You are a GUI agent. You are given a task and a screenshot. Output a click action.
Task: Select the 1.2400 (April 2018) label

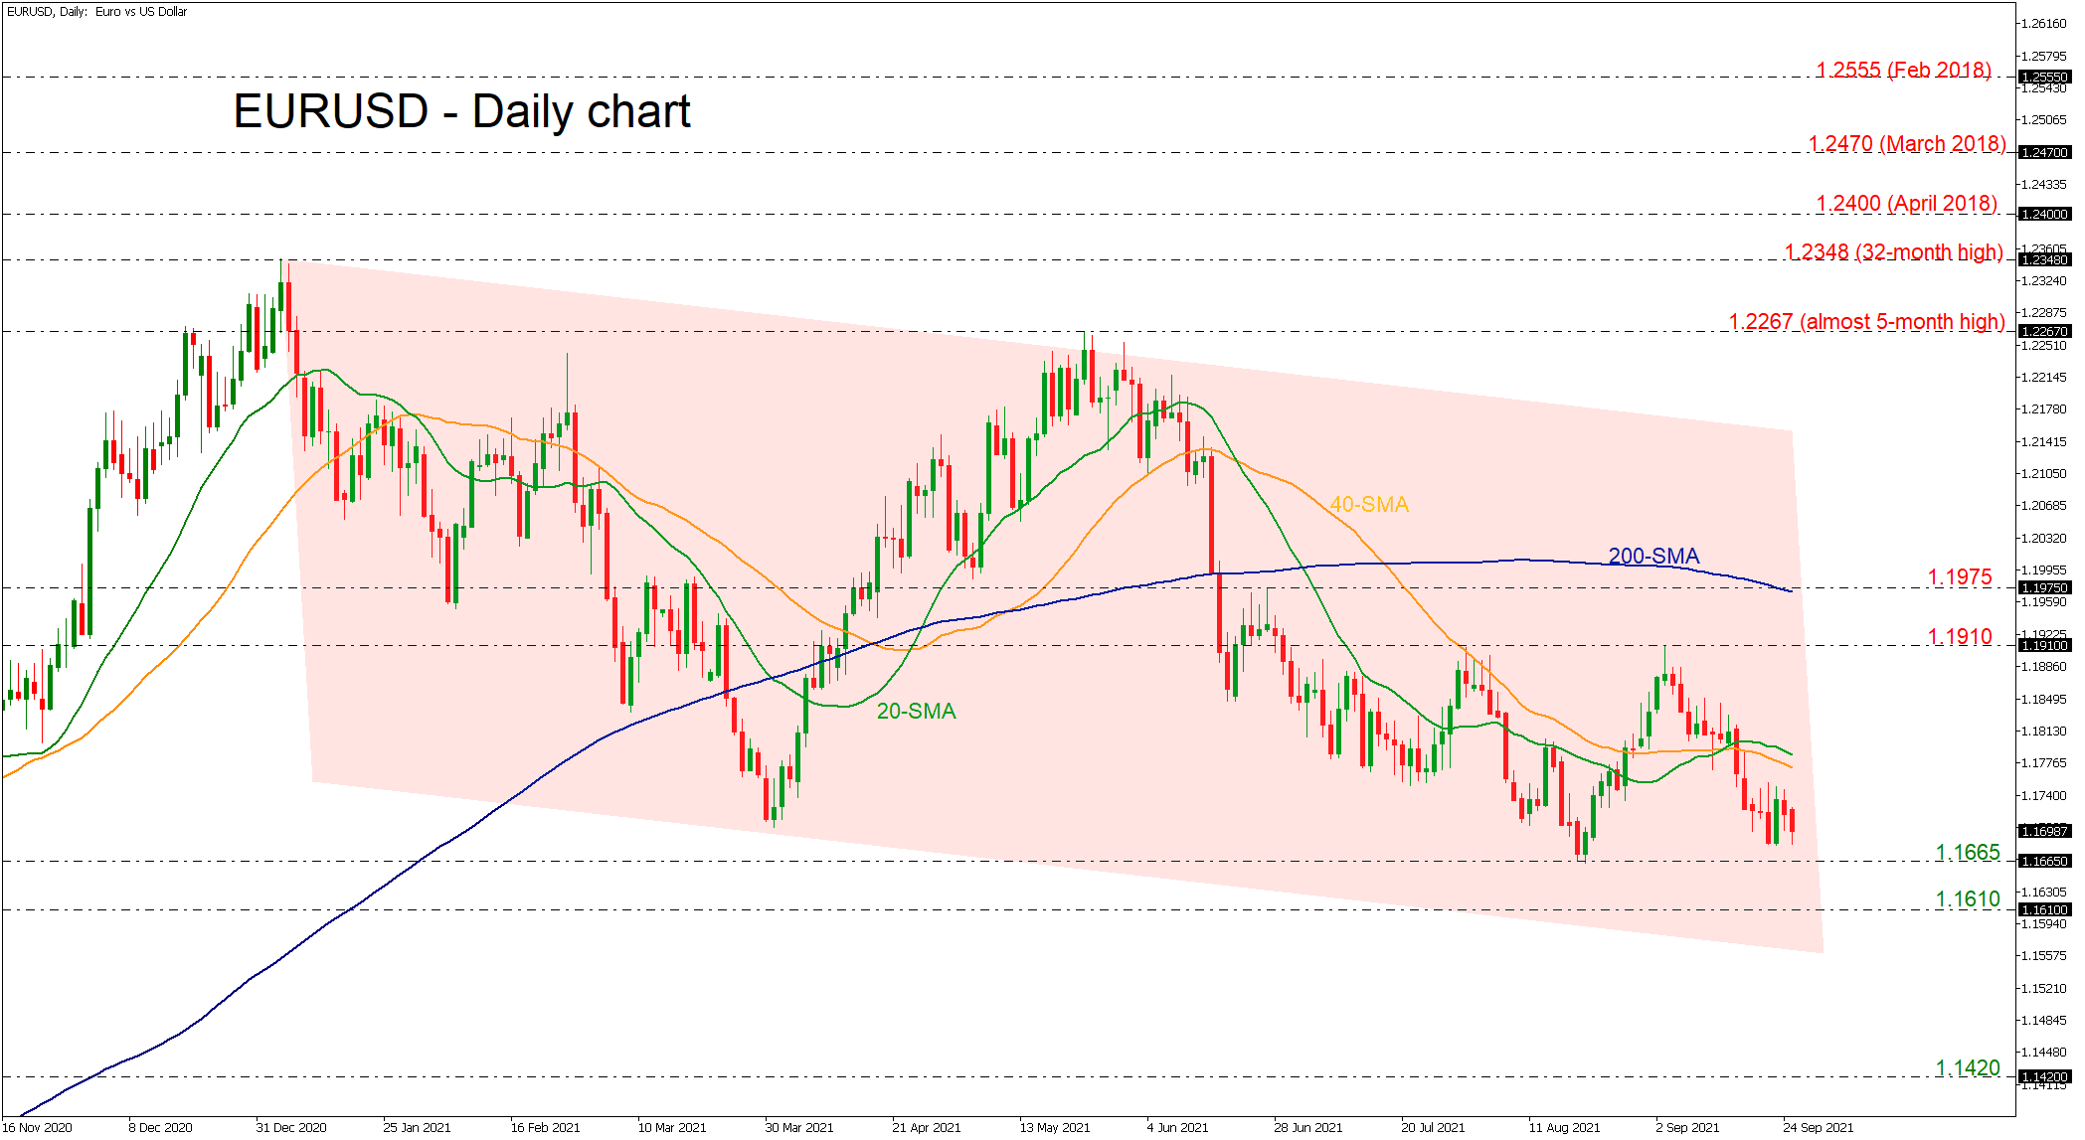[1906, 204]
